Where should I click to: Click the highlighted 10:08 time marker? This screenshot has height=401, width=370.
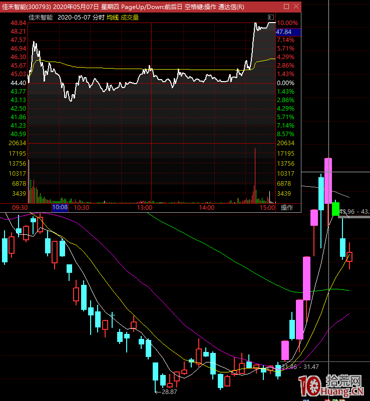60,207
